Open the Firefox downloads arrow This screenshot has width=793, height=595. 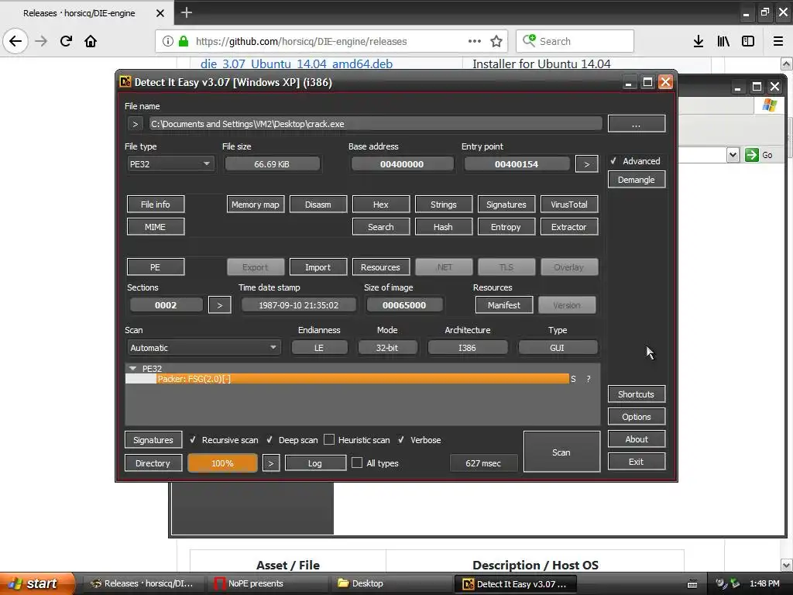click(x=699, y=41)
